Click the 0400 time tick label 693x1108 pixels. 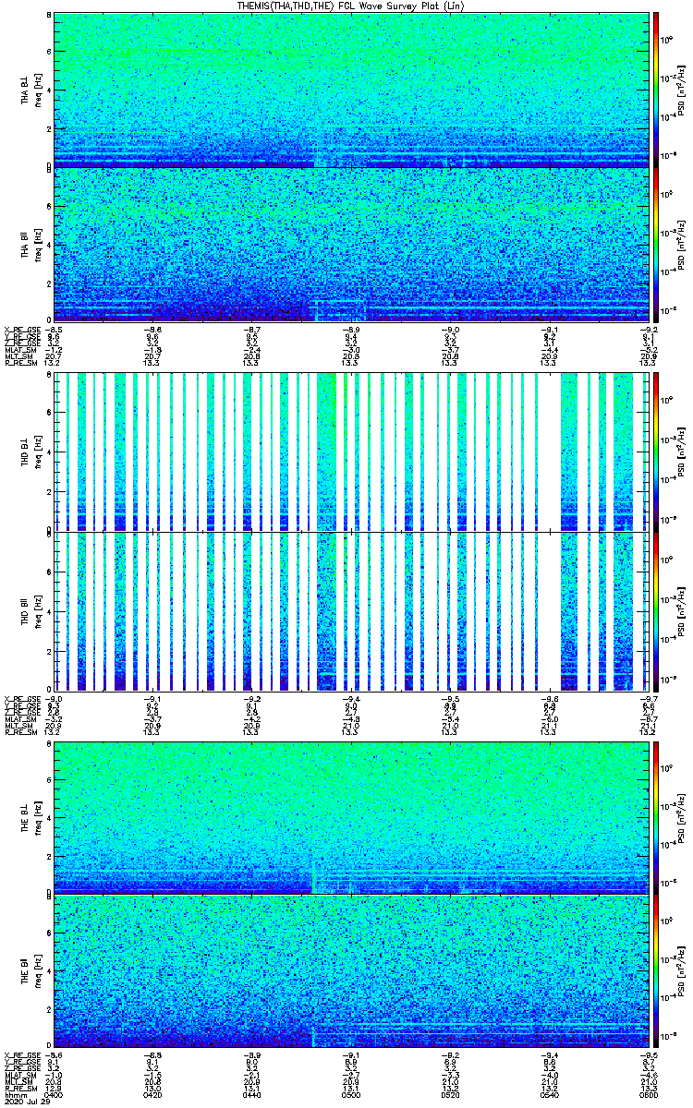(55, 1095)
